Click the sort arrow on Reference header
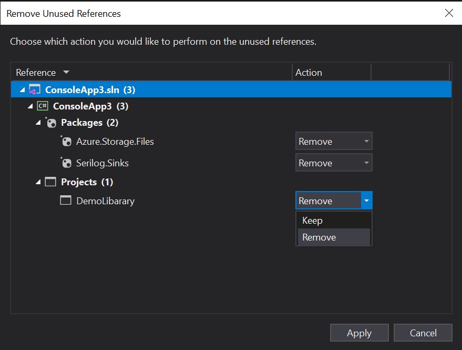 pyautogui.click(x=66, y=72)
